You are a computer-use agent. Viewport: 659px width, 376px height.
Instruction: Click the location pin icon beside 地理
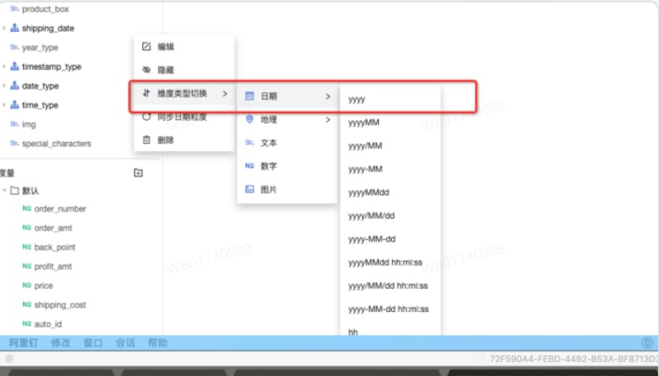250,120
